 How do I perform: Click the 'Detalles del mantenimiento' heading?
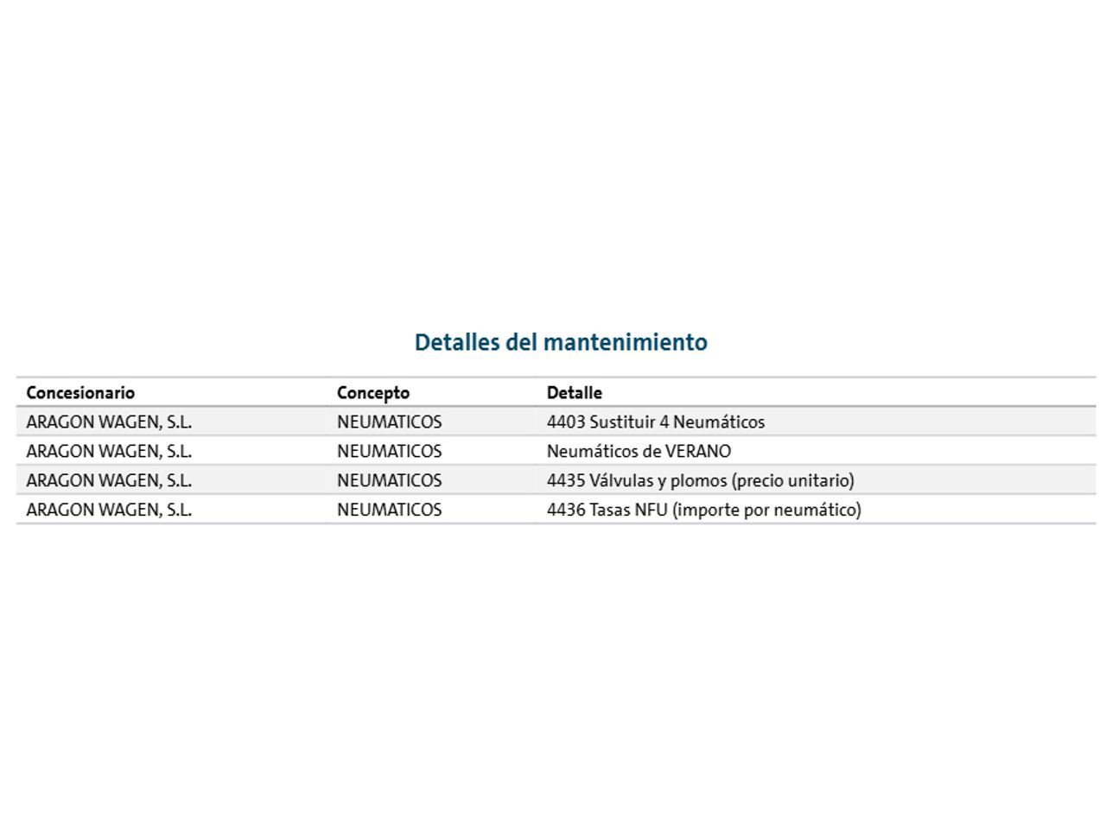pos(561,342)
